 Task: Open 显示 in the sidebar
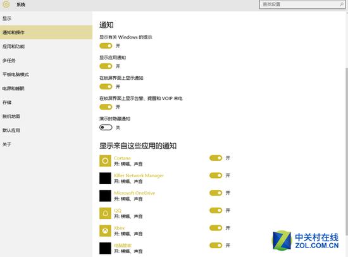pos(46,18)
